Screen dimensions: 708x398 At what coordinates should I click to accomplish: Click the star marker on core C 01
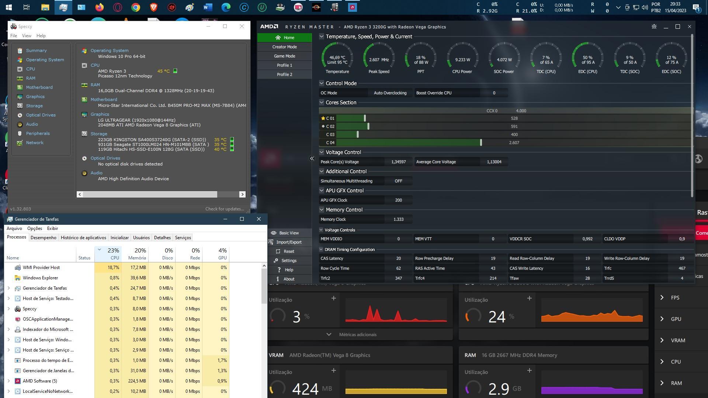[323, 118]
